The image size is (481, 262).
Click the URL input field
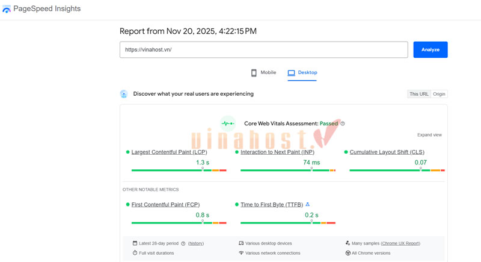click(263, 49)
